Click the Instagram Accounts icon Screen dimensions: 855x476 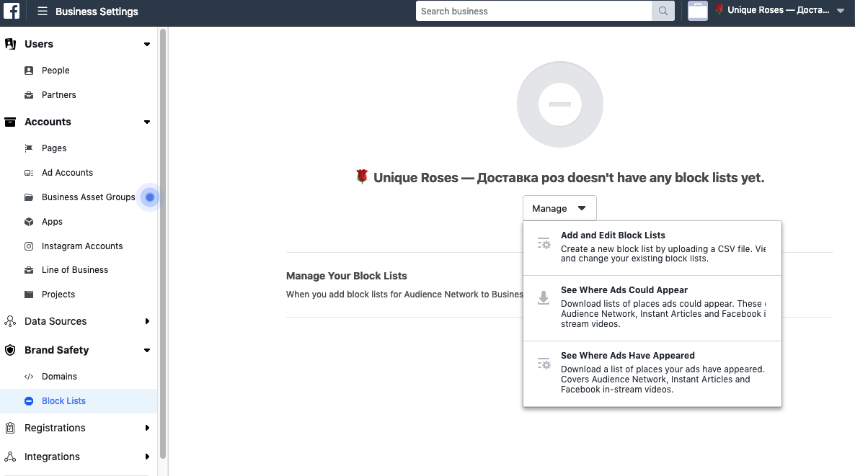[29, 246]
